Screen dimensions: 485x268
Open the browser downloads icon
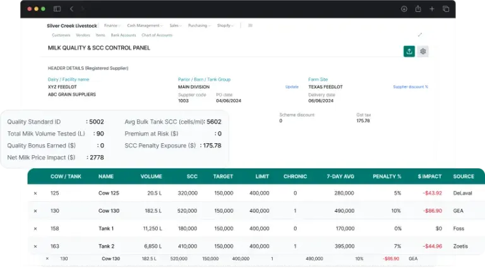coord(404,9)
